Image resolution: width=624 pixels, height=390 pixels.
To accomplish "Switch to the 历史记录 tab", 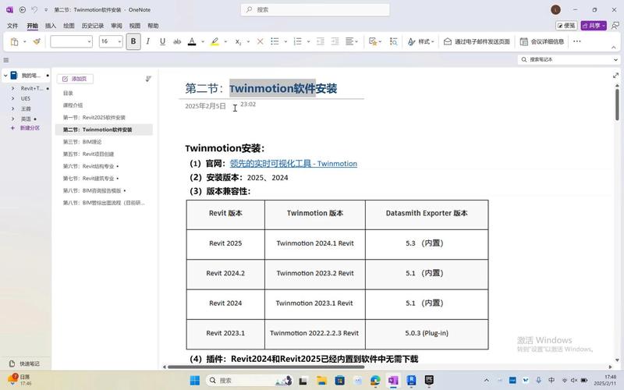I will [92, 26].
